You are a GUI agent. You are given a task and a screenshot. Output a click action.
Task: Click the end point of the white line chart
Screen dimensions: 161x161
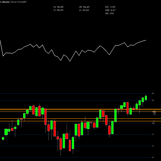pos(146,40)
